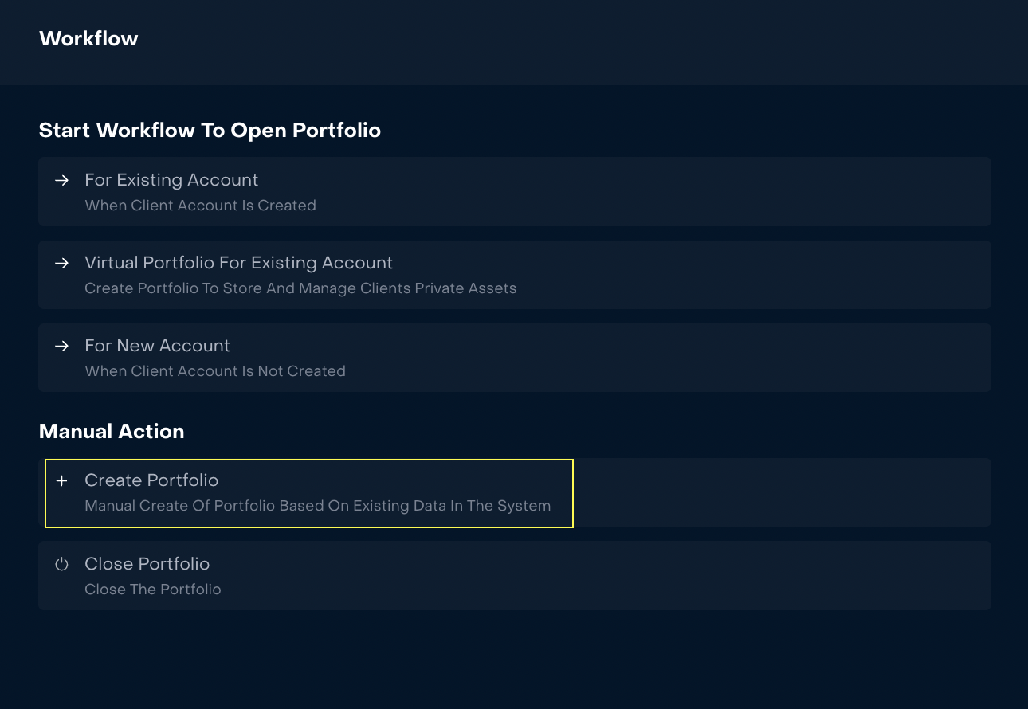Click 'Create Portfolio To Store And Manage Clients Private Assets'
The height and width of the screenshot is (709, 1028).
[x=300, y=288]
